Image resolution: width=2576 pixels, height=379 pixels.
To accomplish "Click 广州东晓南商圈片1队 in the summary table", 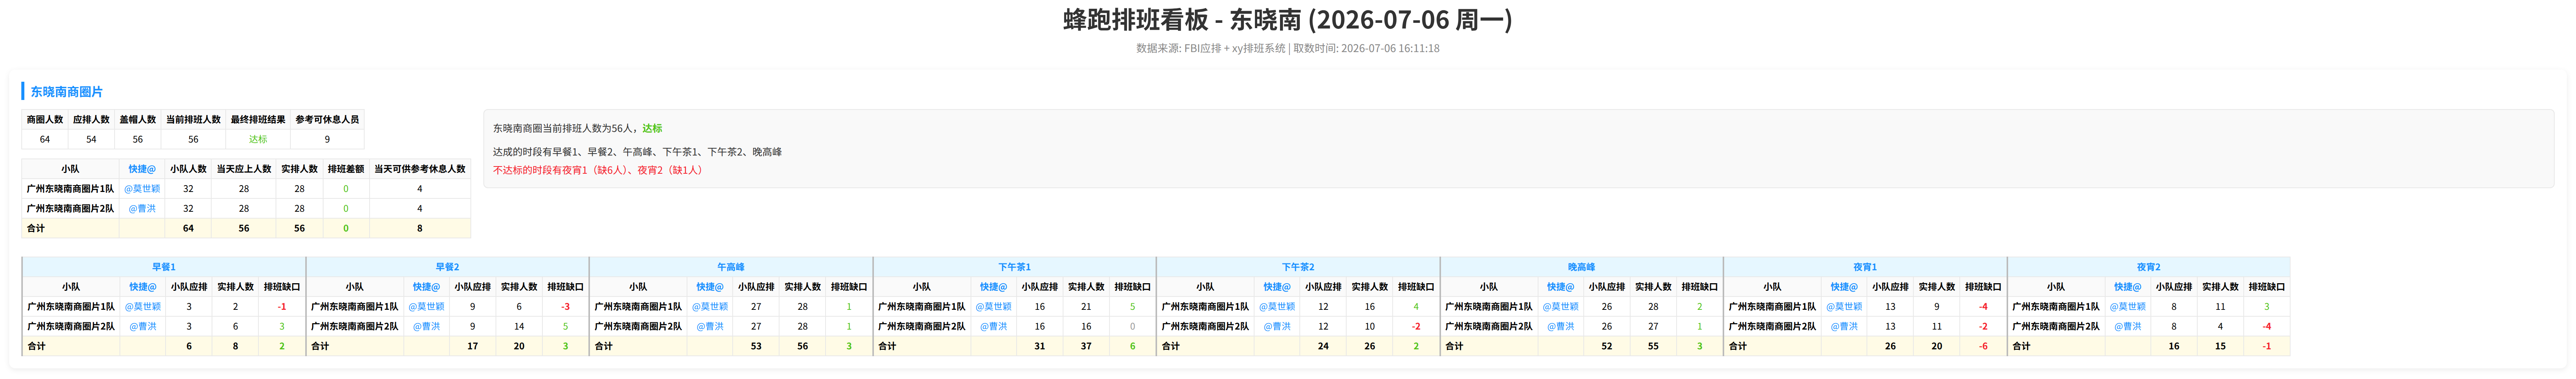I will [70, 189].
